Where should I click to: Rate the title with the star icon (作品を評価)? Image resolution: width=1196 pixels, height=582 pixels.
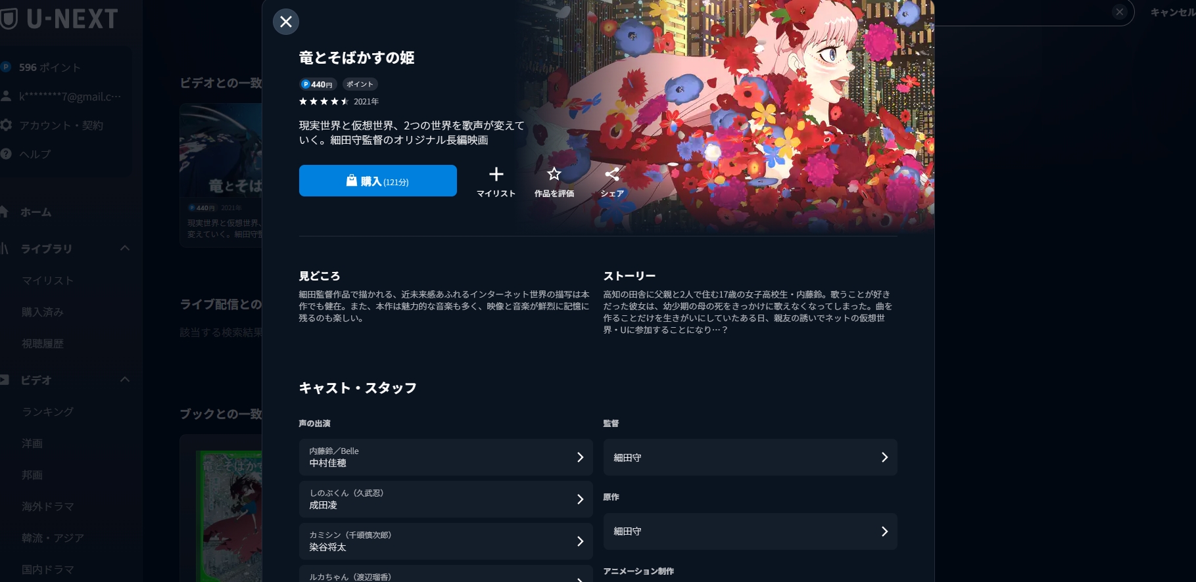(554, 182)
